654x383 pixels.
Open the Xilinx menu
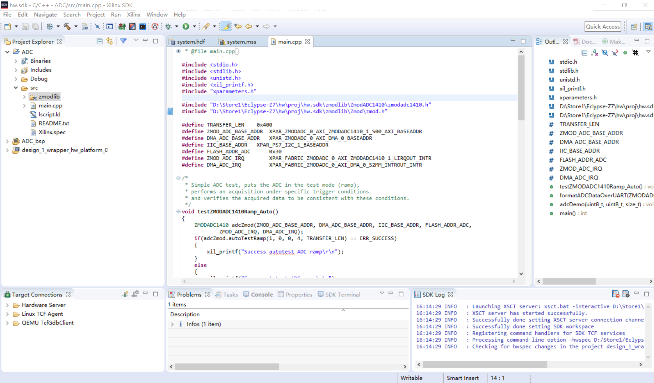click(133, 15)
